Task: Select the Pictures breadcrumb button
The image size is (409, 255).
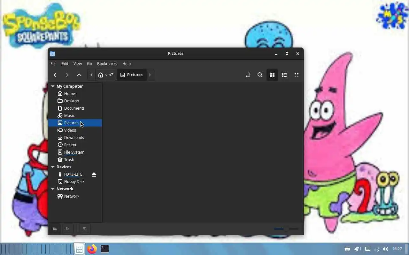Action: click(131, 75)
